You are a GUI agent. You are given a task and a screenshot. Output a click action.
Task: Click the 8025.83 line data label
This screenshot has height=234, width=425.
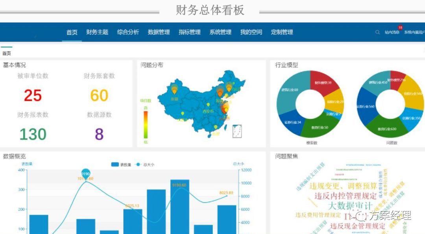pyautogui.click(x=226, y=193)
